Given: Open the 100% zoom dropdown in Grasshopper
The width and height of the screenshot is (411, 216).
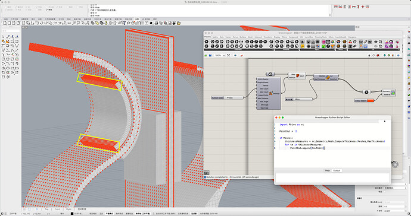Looking at the screenshot, I should [x=219, y=55].
